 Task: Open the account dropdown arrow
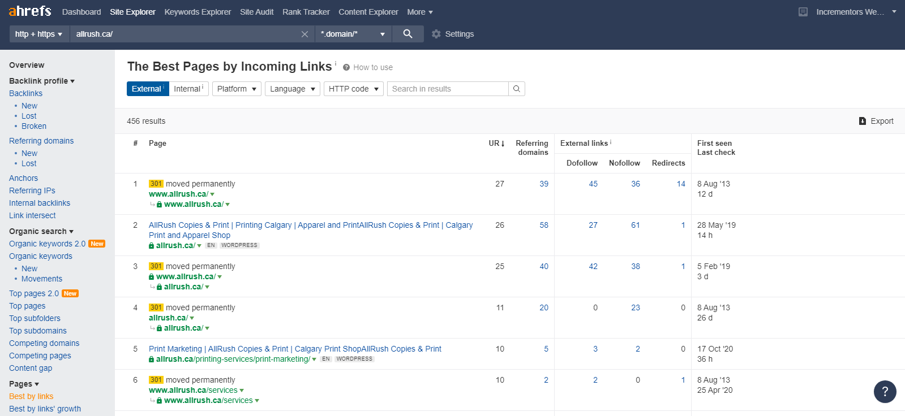(x=894, y=12)
